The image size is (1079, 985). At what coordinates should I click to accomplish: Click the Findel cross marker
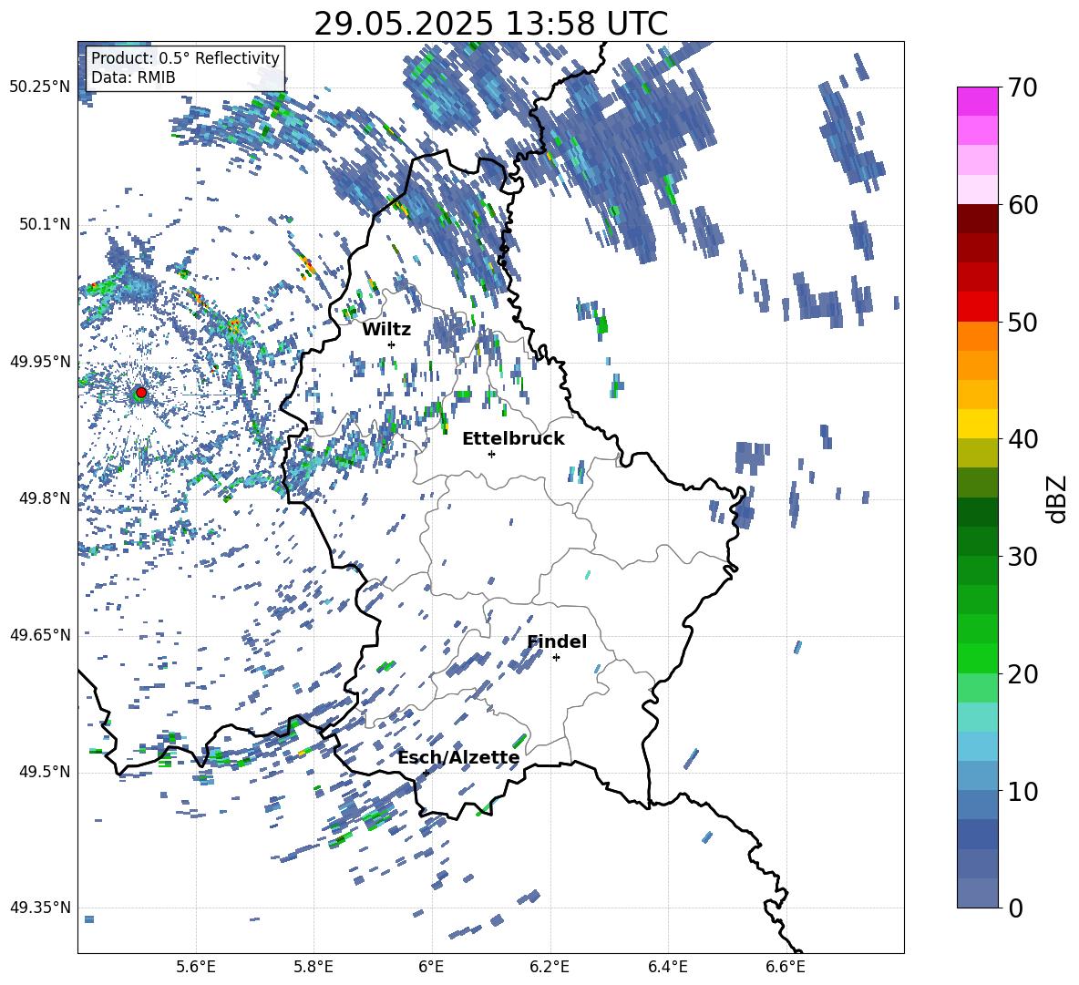click(x=556, y=658)
